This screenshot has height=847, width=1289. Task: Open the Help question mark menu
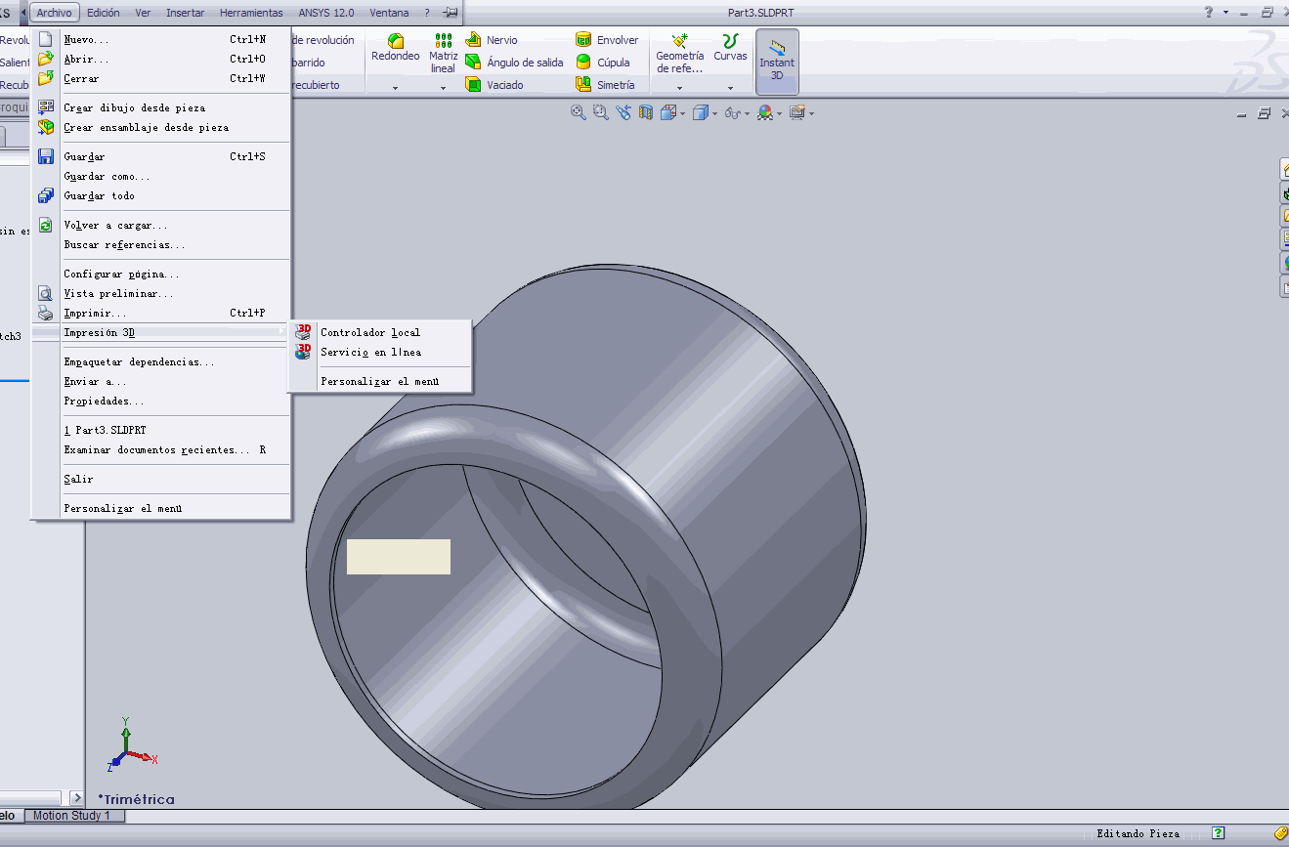tap(427, 13)
